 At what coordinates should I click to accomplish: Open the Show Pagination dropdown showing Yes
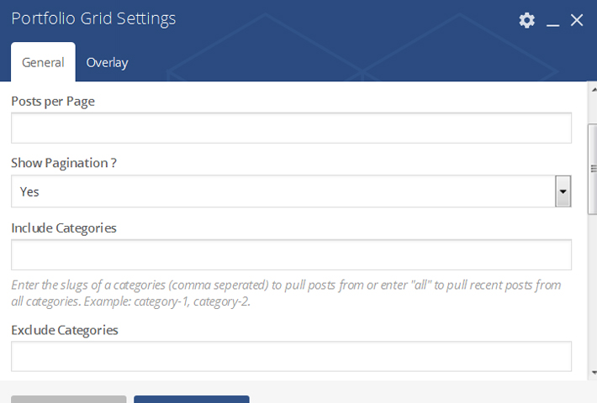point(291,191)
